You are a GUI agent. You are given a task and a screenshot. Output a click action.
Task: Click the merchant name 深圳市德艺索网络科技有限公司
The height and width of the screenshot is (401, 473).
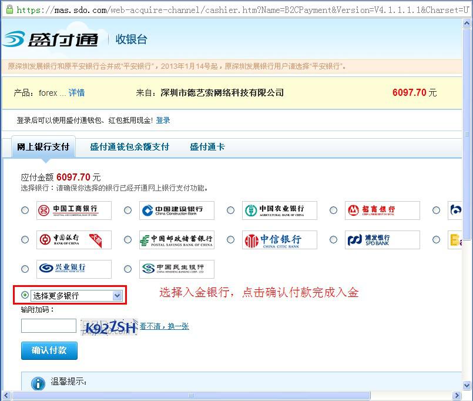[x=222, y=93]
